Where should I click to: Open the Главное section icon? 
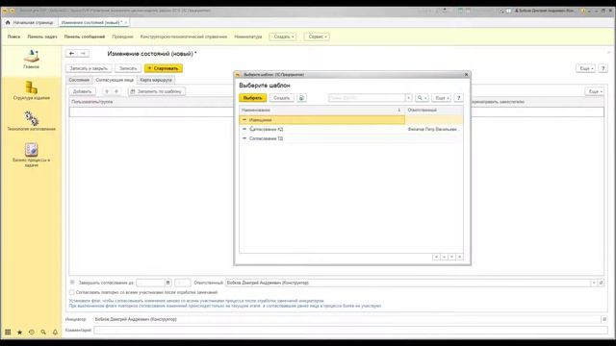(31, 56)
